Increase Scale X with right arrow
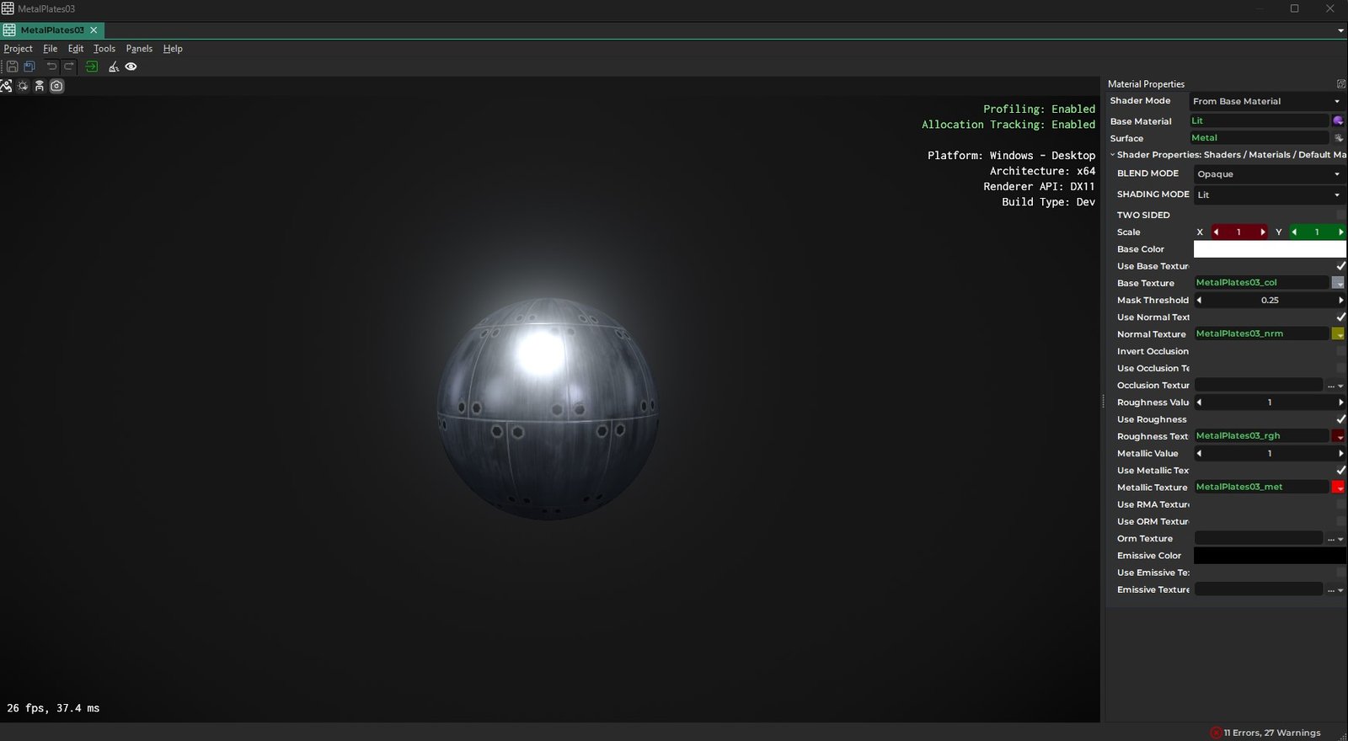 tap(1263, 232)
